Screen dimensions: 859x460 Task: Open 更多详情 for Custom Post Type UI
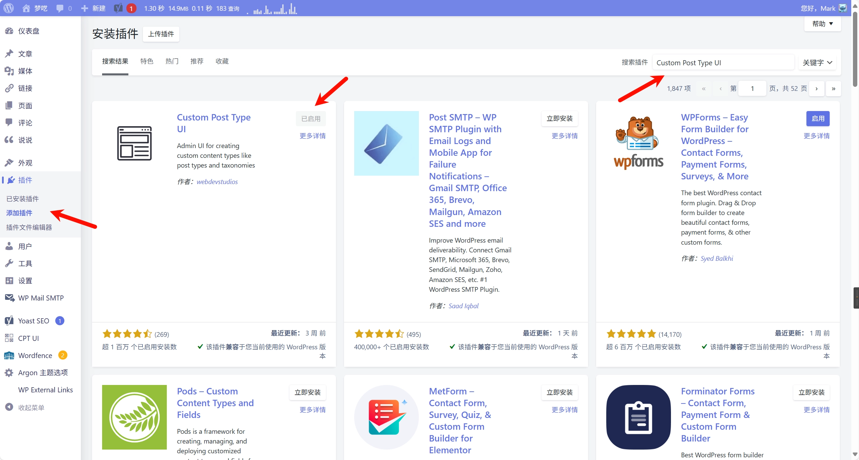coord(313,136)
